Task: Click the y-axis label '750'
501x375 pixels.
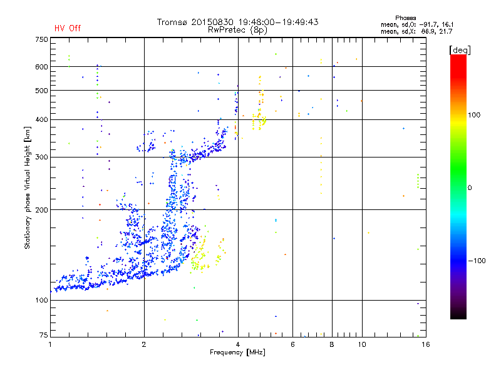Action: pos(41,39)
